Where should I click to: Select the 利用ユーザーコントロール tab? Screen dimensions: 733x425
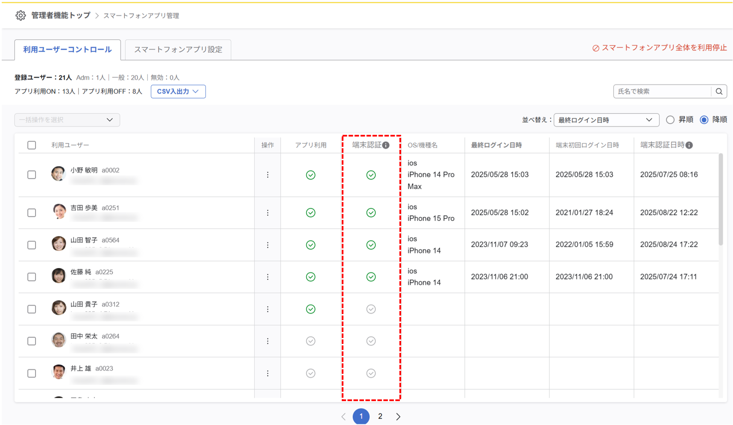pos(67,49)
